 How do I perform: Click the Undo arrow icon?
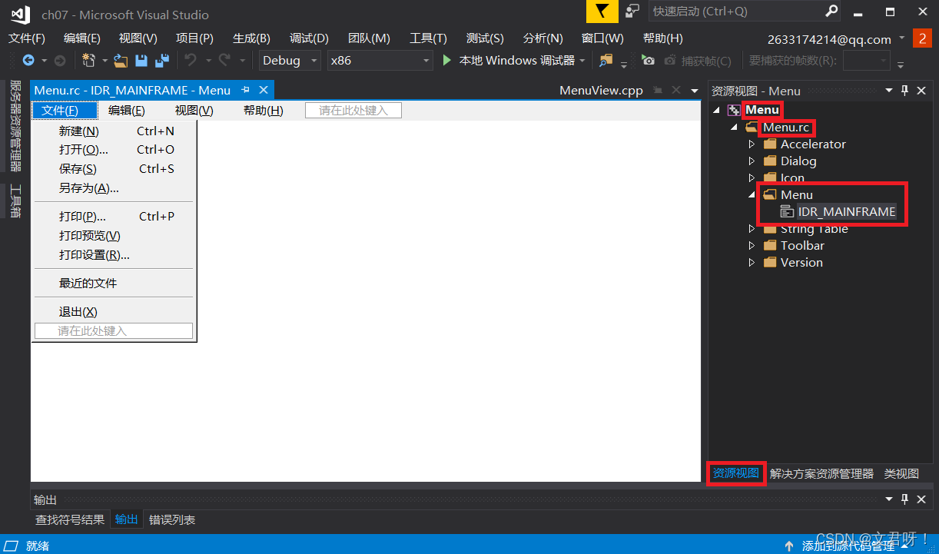(191, 60)
